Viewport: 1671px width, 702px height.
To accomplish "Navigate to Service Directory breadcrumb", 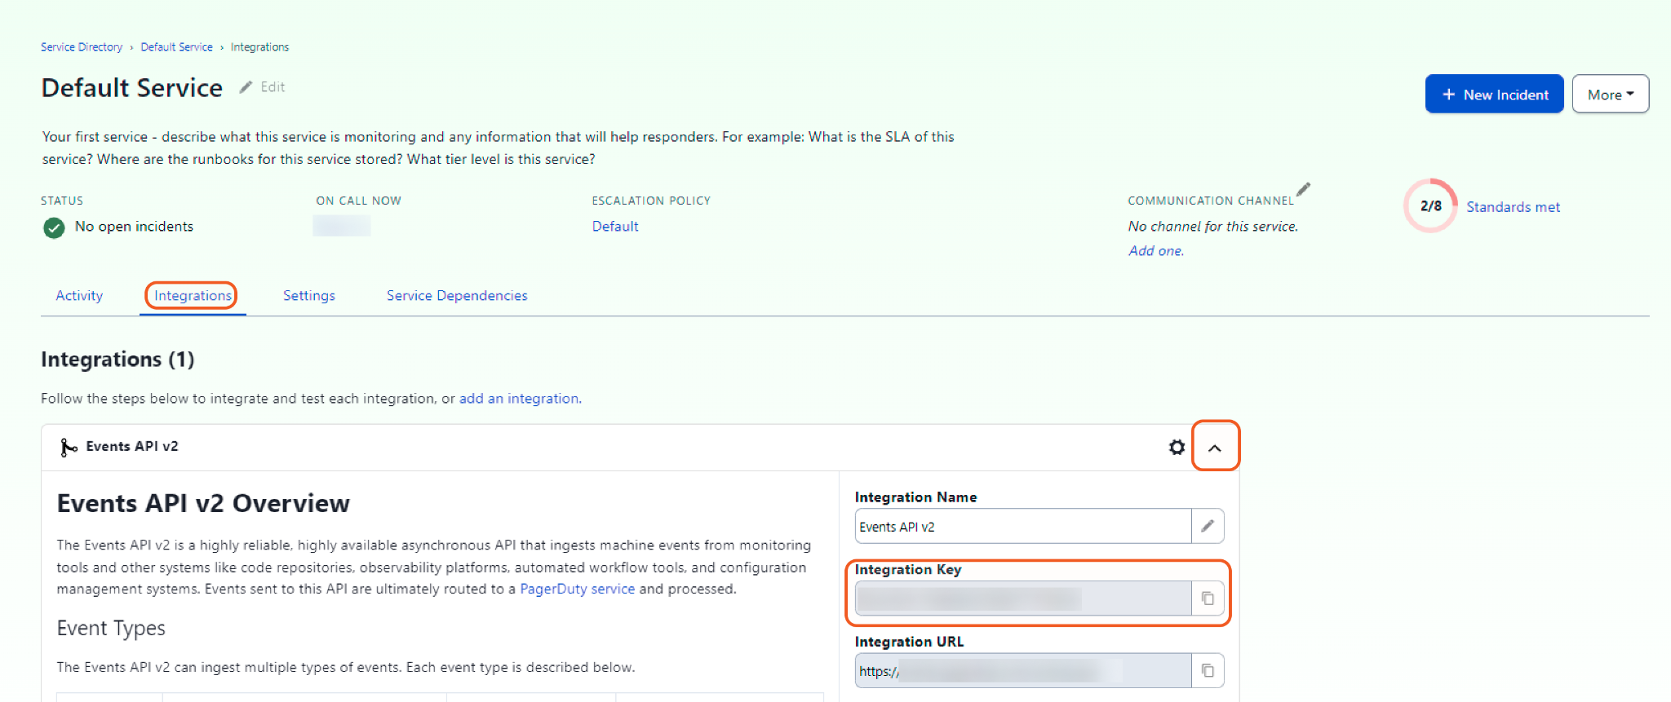I will click(x=82, y=47).
